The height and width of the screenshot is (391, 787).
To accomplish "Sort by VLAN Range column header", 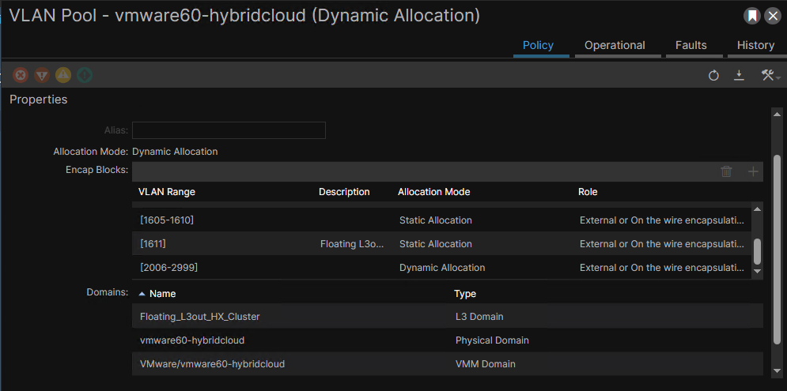I will click(x=167, y=192).
